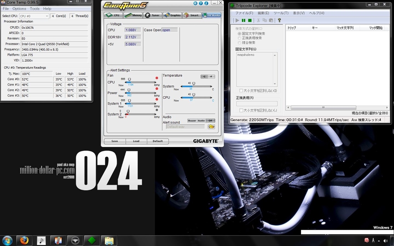Toggle case-insensitive checkbox under fixed string box

click(241, 91)
